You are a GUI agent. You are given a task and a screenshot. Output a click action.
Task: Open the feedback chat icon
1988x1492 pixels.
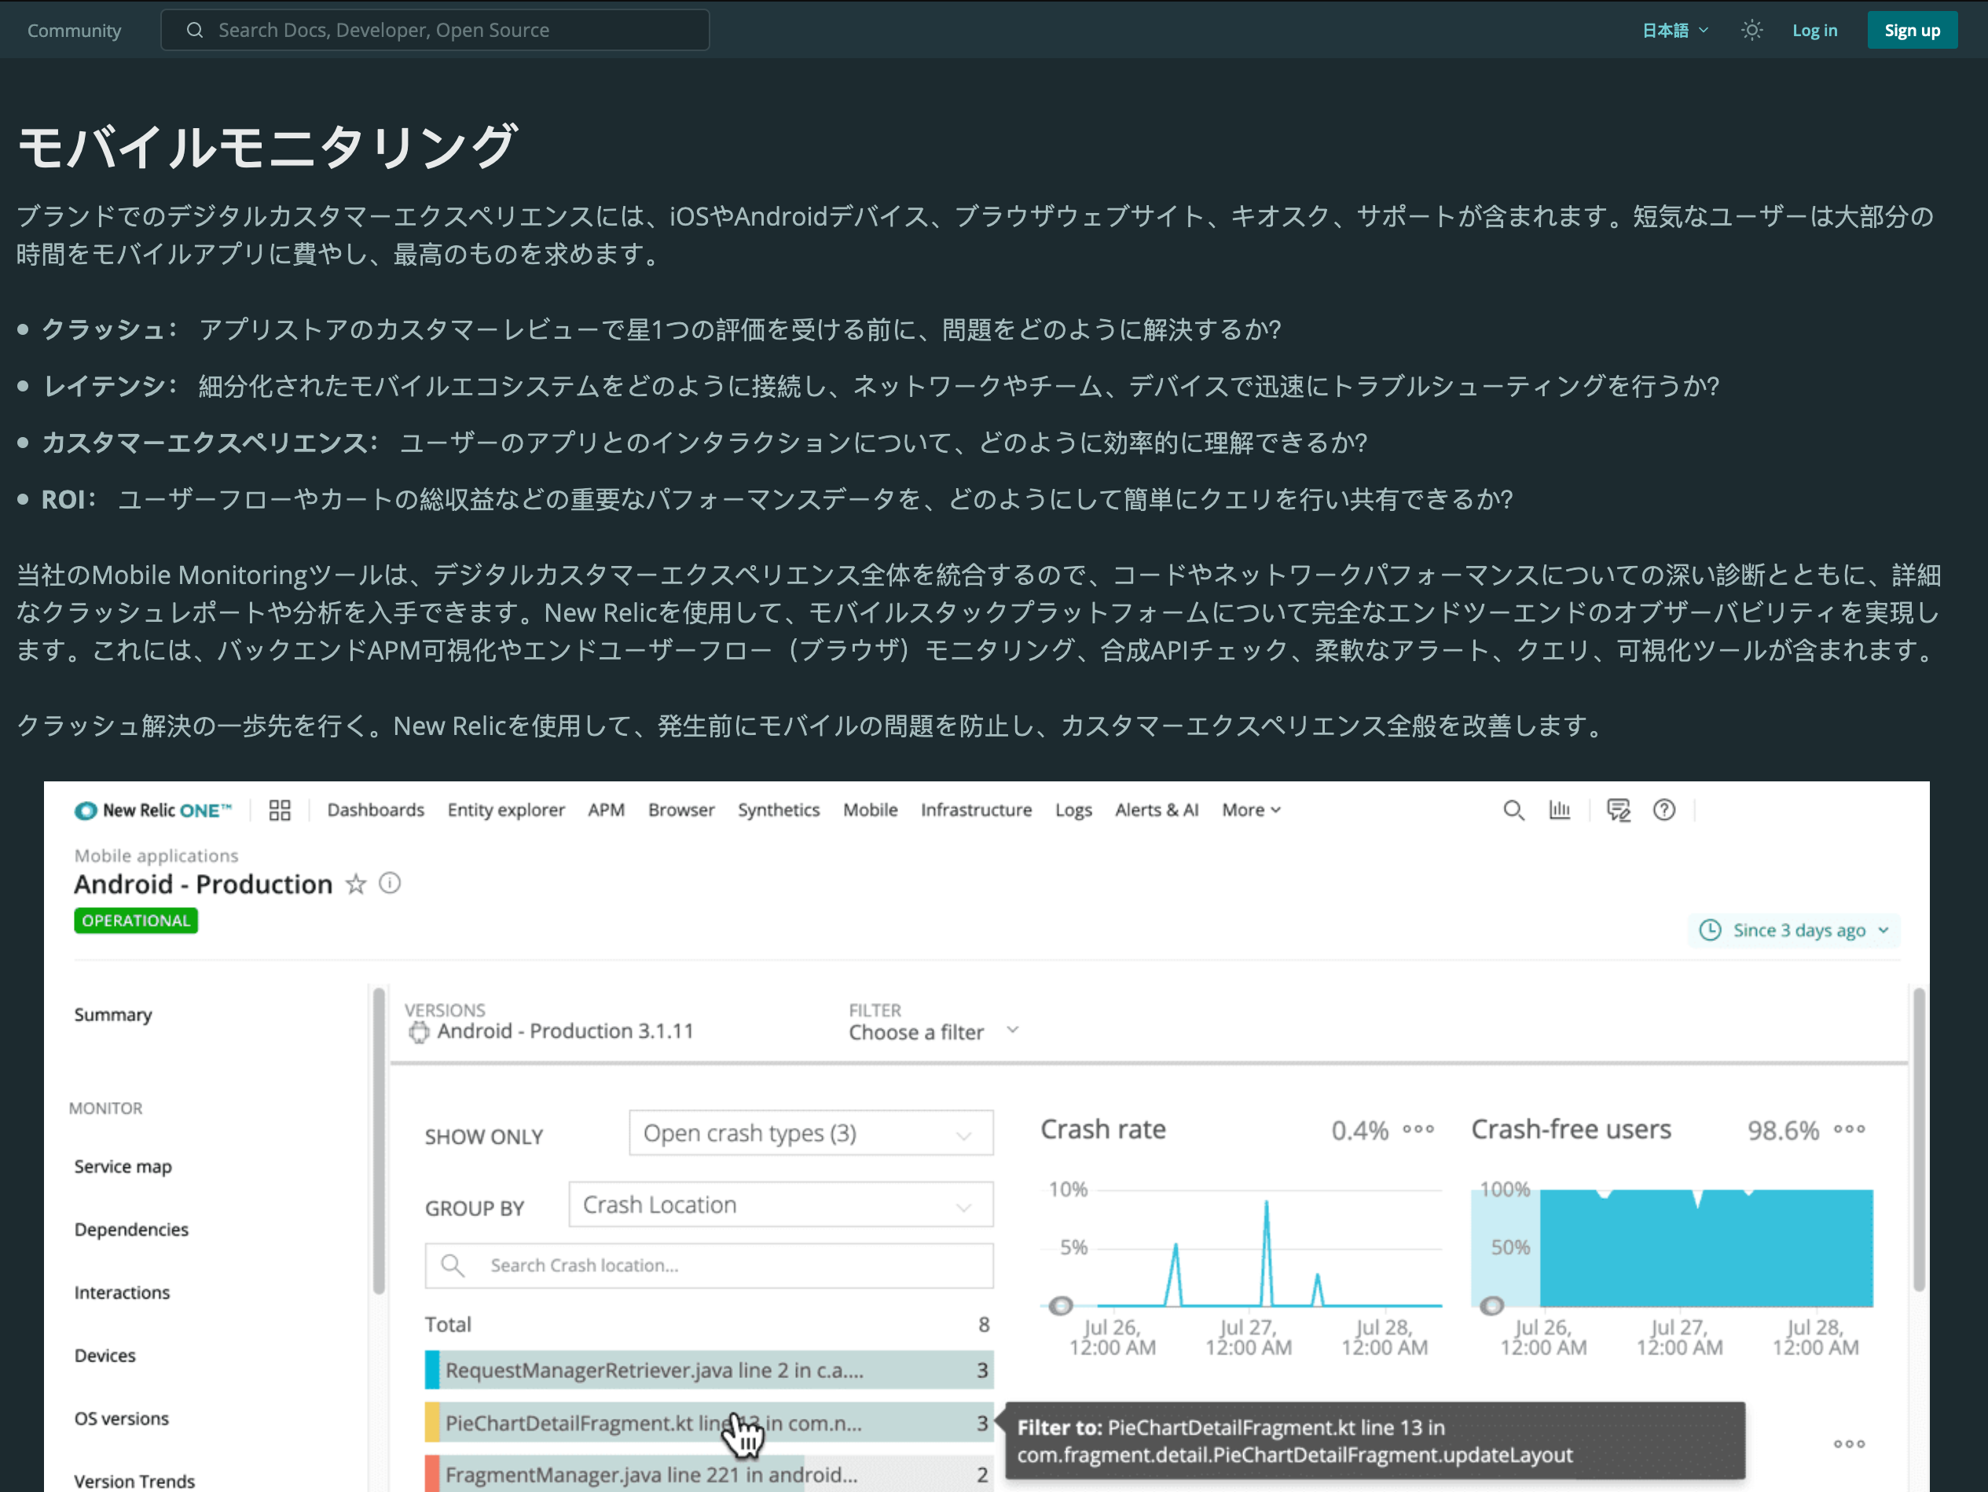point(1618,810)
